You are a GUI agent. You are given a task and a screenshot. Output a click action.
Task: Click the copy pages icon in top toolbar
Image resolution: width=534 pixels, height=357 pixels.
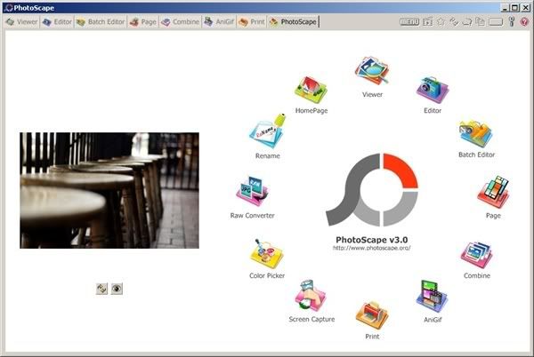tap(481, 21)
